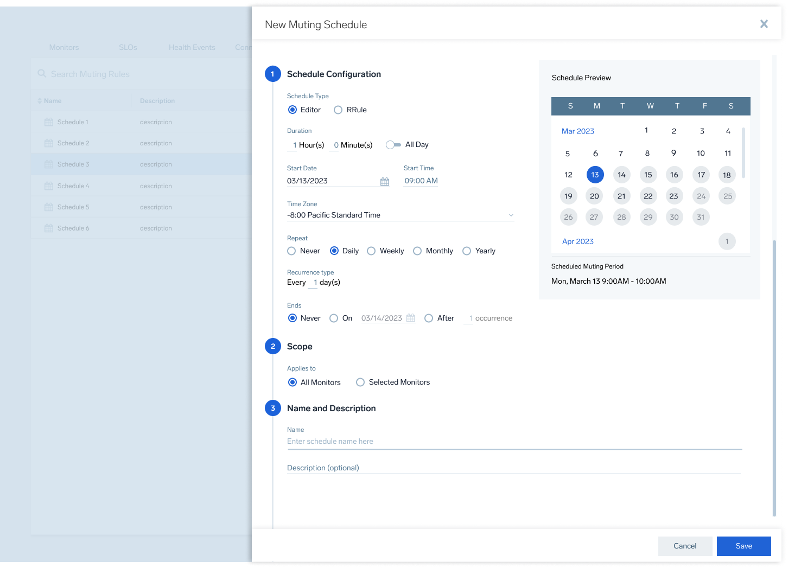This screenshot has height=568, width=801.
Task: Select the After option under Ends
Action: pyautogui.click(x=429, y=318)
